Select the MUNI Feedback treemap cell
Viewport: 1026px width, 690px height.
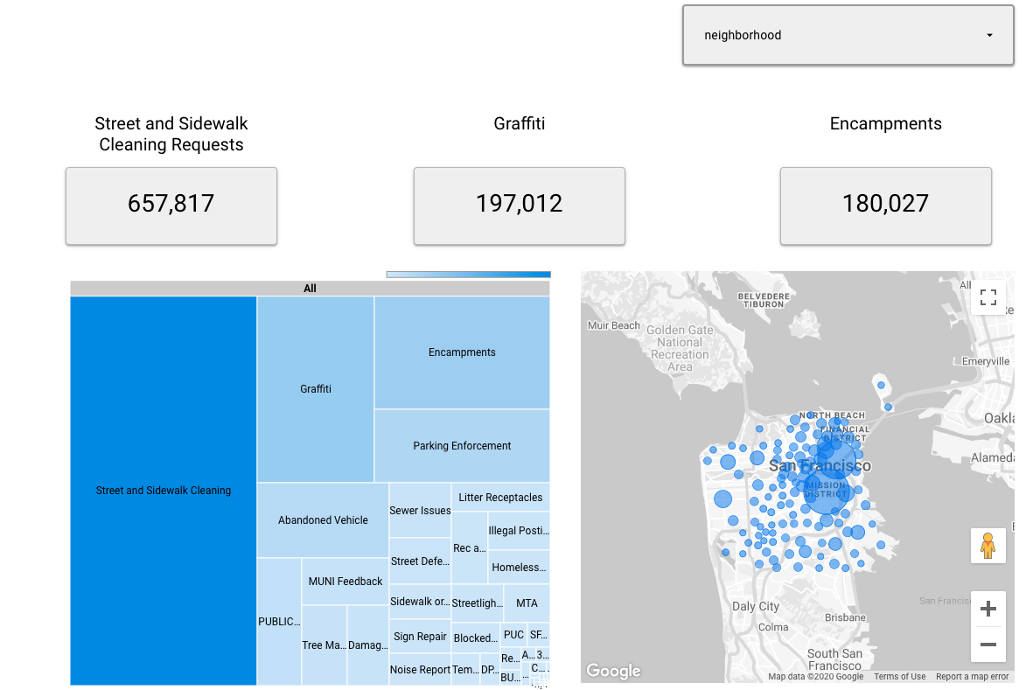(x=345, y=581)
